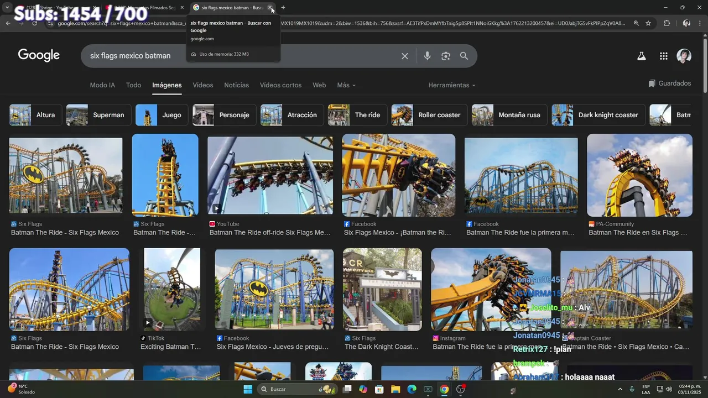Open the Google account profile picture
The width and height of the screenshot is (708, 398).
pyautogui.click(x=684, y=56)
